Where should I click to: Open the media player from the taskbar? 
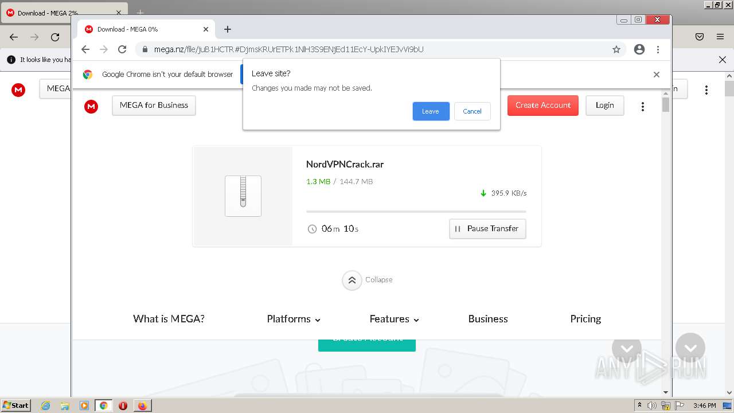[84, 406]
